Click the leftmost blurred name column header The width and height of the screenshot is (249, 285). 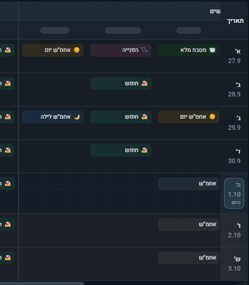(55, 30)
